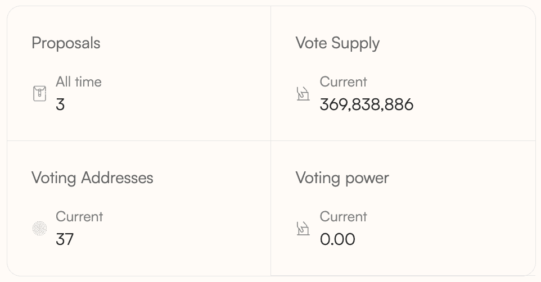Click the 'Current' label in Voting power
The image size is (541, 282).
(343, 217)
